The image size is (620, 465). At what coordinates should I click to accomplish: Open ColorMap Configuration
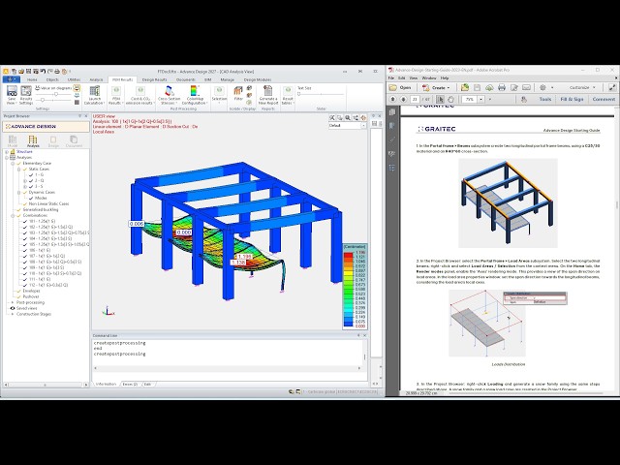[x=195, y=95]
